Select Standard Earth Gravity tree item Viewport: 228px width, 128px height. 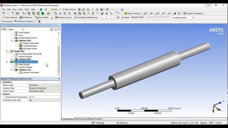click(28, 38)
